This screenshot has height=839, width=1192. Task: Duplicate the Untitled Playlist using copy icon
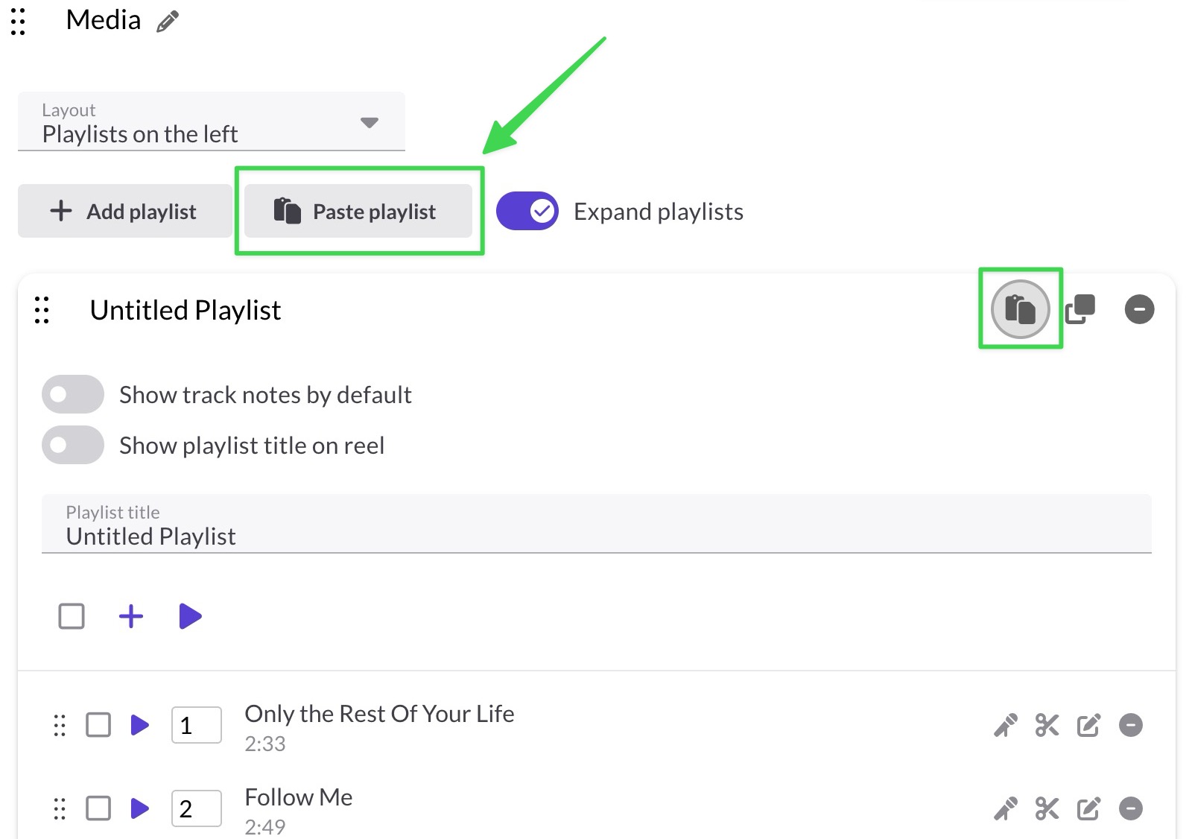click(x=1080, y=309)
